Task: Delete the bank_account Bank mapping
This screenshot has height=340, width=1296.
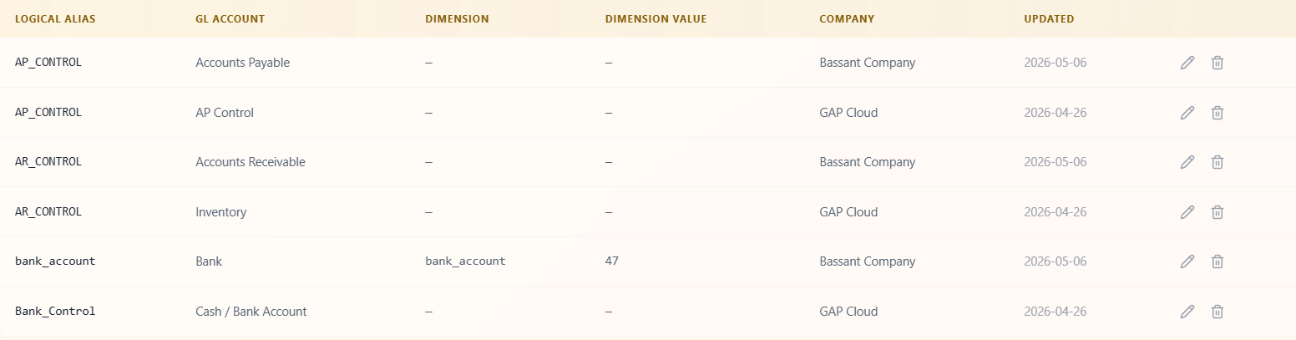Action: coord(1218,261)
